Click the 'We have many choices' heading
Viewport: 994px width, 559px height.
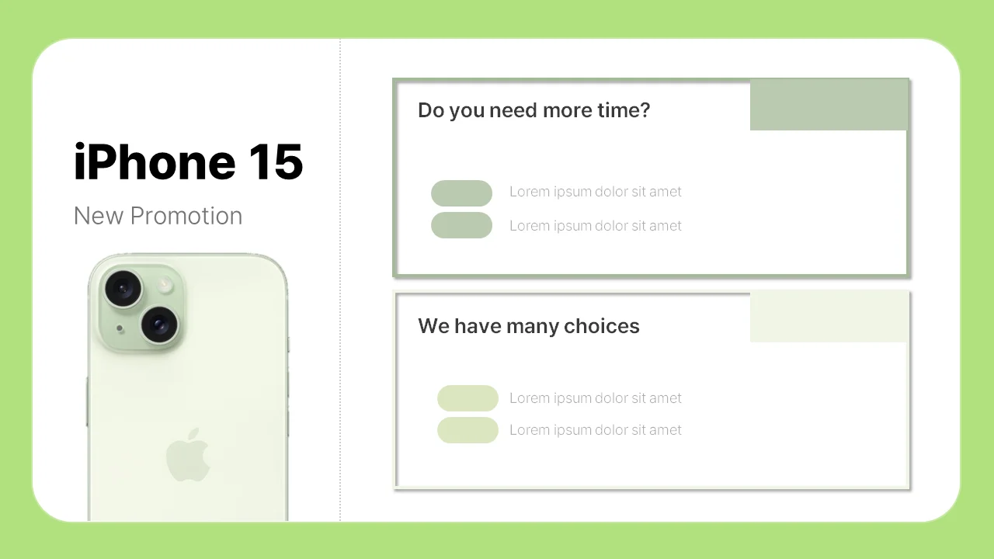tap(528, 326)
